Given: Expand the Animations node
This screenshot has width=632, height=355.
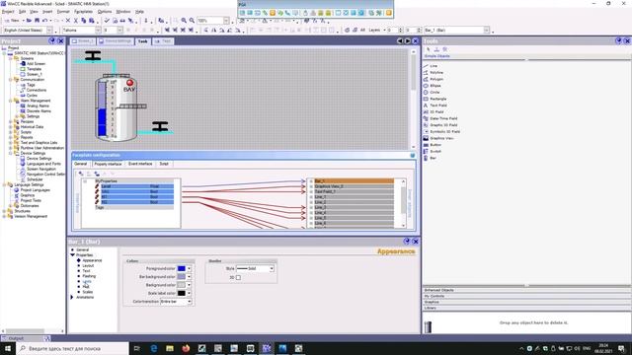Looking at the screenshot, I should coord(72,298).
